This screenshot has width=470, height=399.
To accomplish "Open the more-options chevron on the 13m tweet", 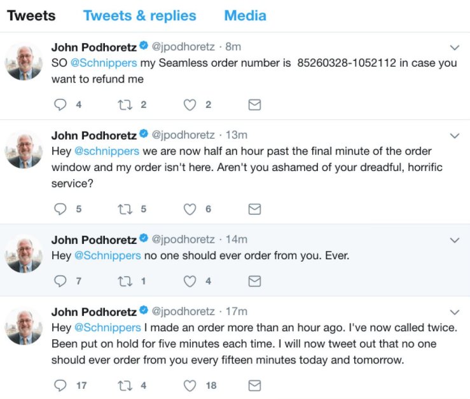I will click(455, 136).
